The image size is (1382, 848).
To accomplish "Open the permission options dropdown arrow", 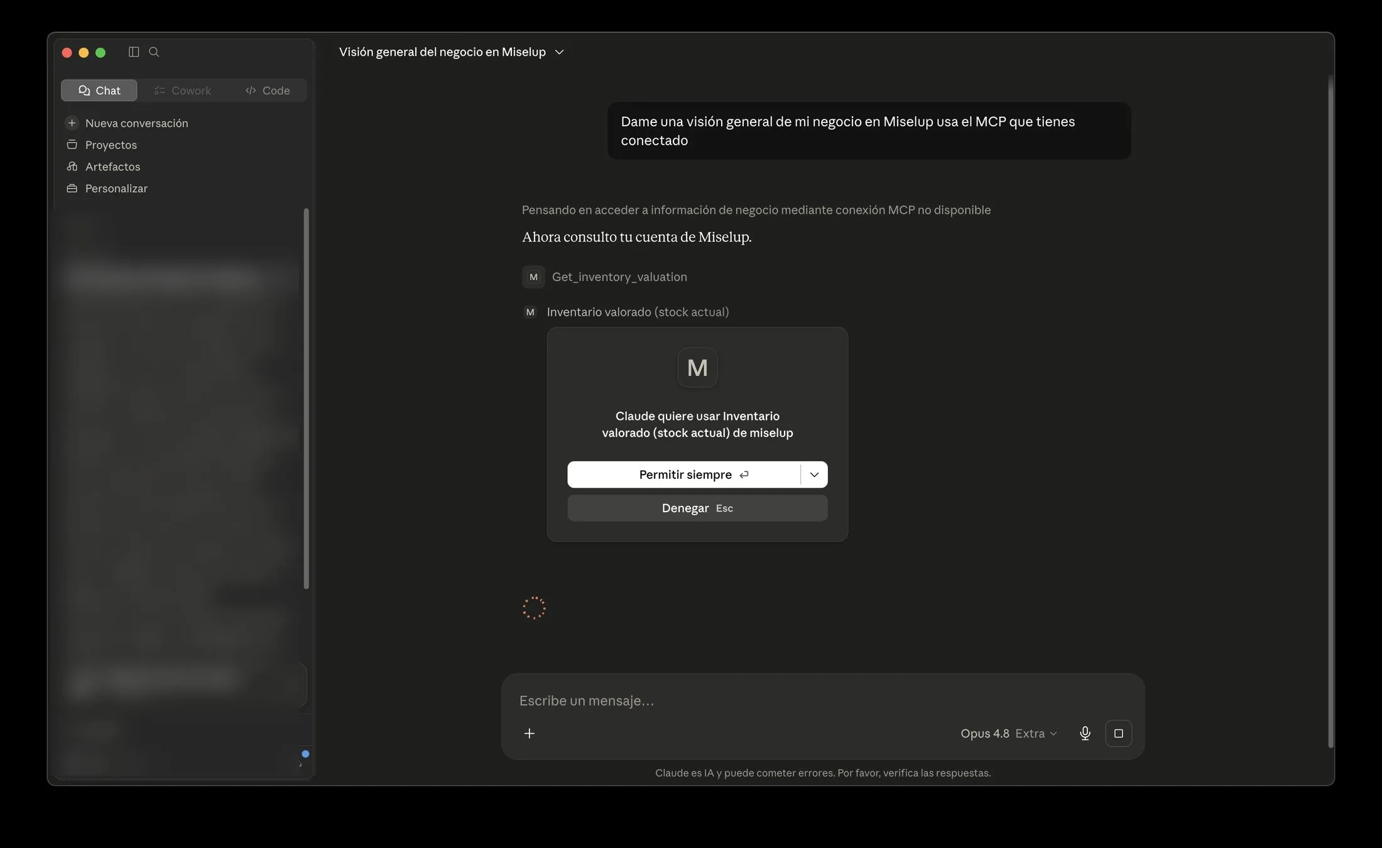I will pos(814,475).
